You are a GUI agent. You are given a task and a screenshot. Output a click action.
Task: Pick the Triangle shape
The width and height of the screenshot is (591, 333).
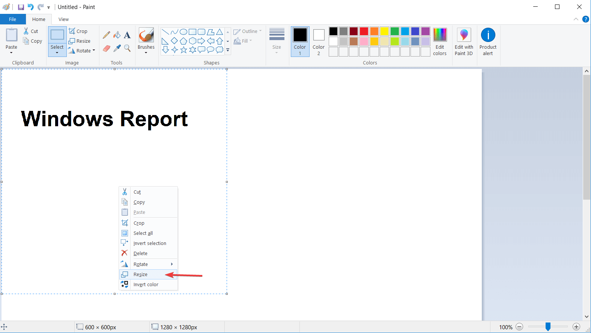(x=220, y=32)
